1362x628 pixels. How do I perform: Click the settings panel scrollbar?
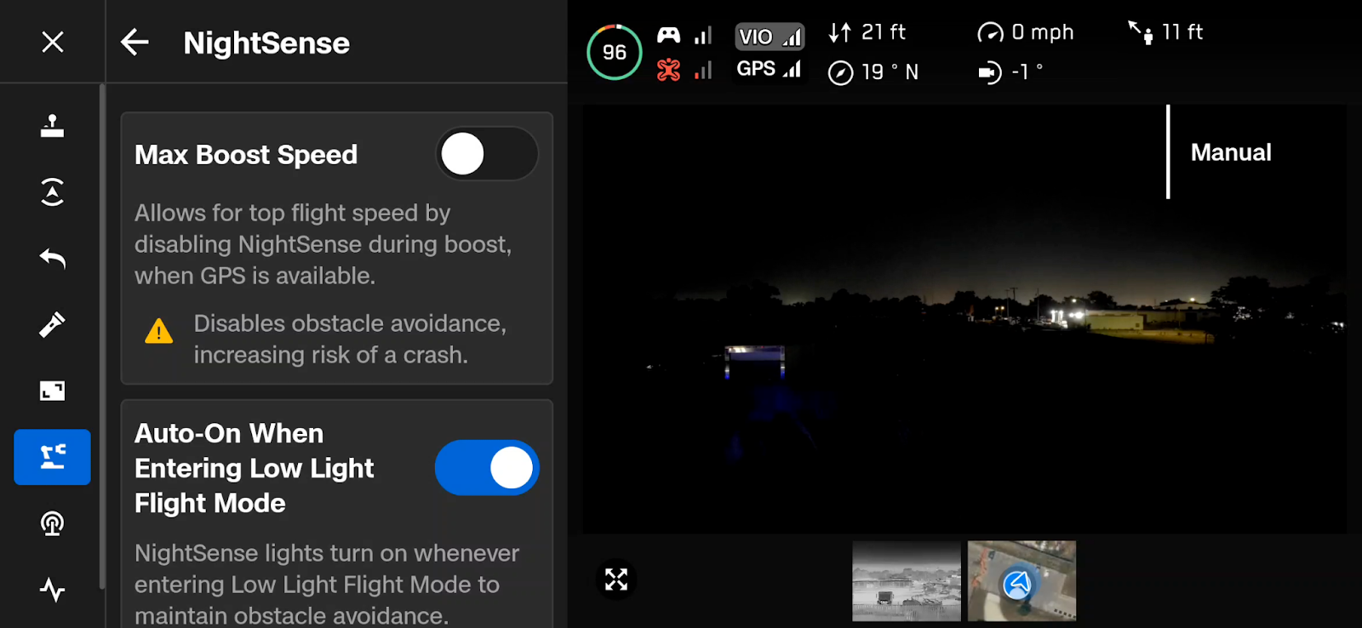[102, 336]
